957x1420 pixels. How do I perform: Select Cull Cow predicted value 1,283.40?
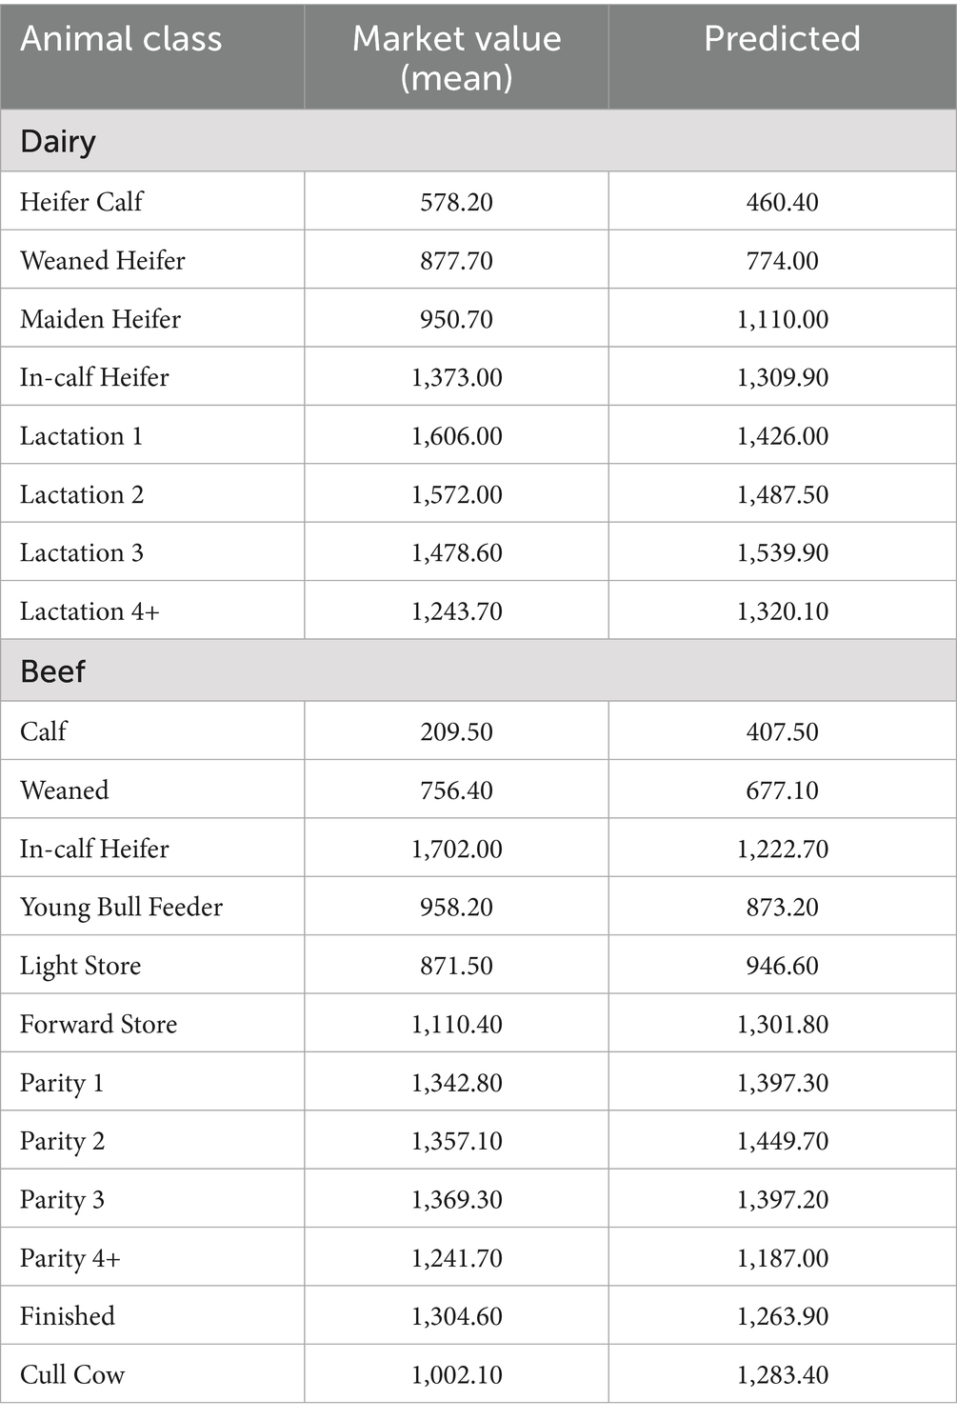(x=782, y=1374)
